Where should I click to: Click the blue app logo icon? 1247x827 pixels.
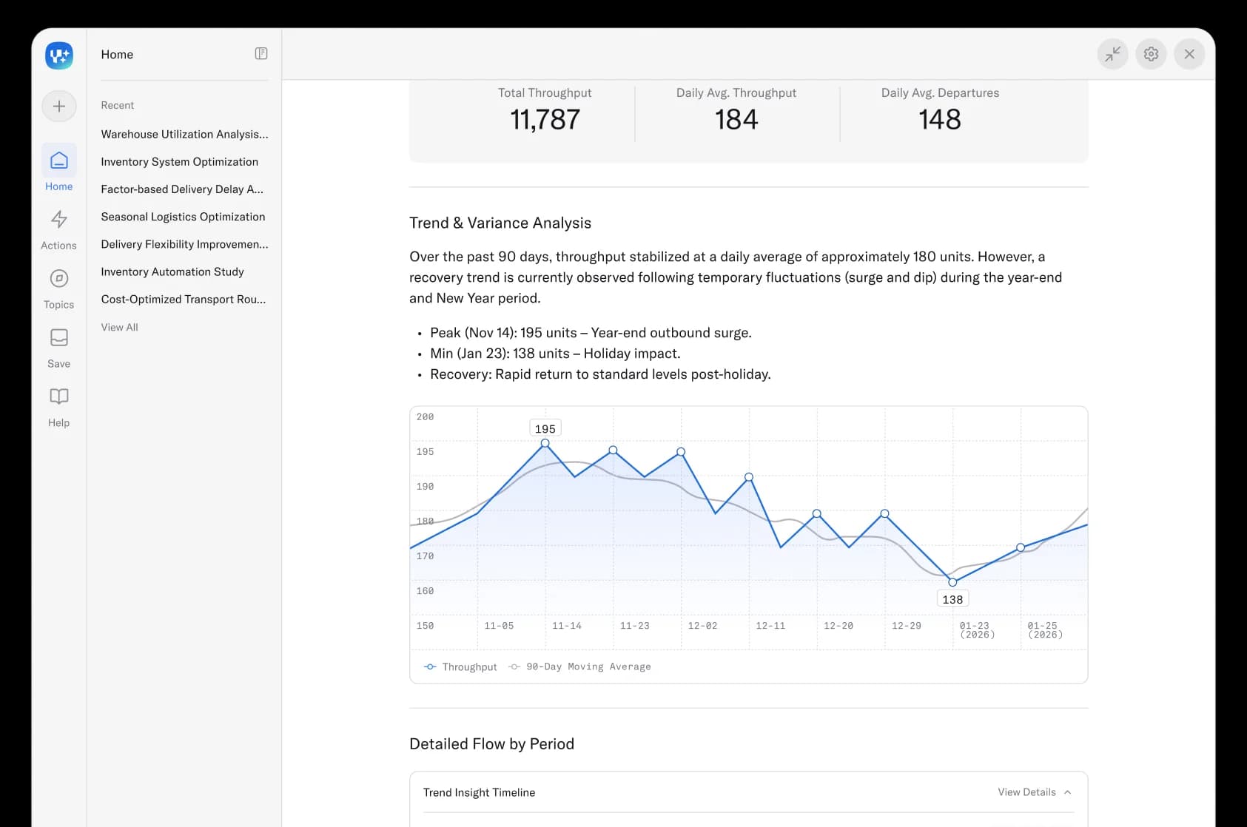59,55
